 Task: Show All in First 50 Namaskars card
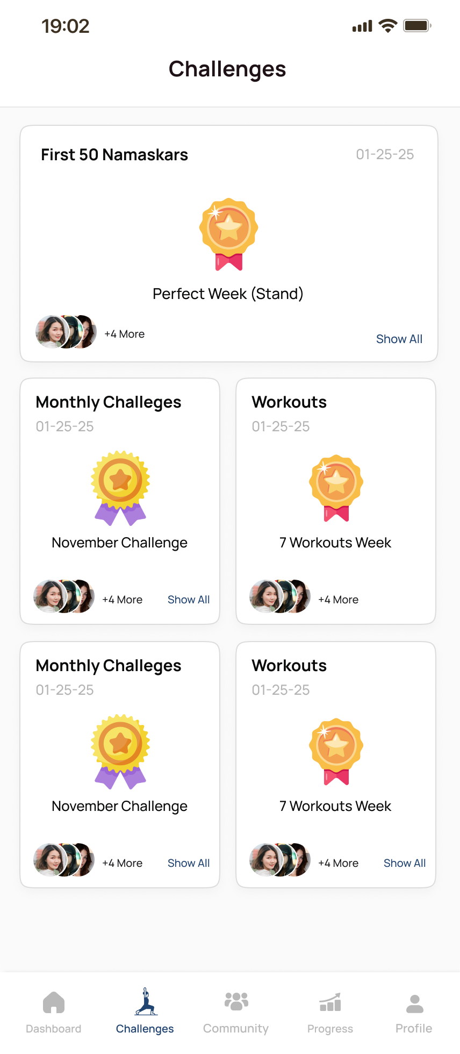(x=399, y=339)
